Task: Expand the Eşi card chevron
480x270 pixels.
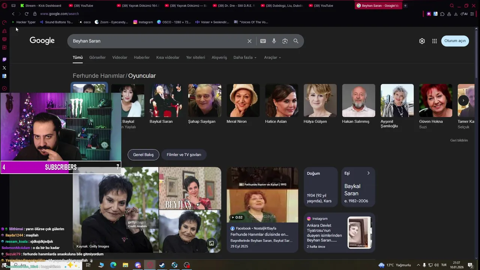Action: (x=368, y=173)
